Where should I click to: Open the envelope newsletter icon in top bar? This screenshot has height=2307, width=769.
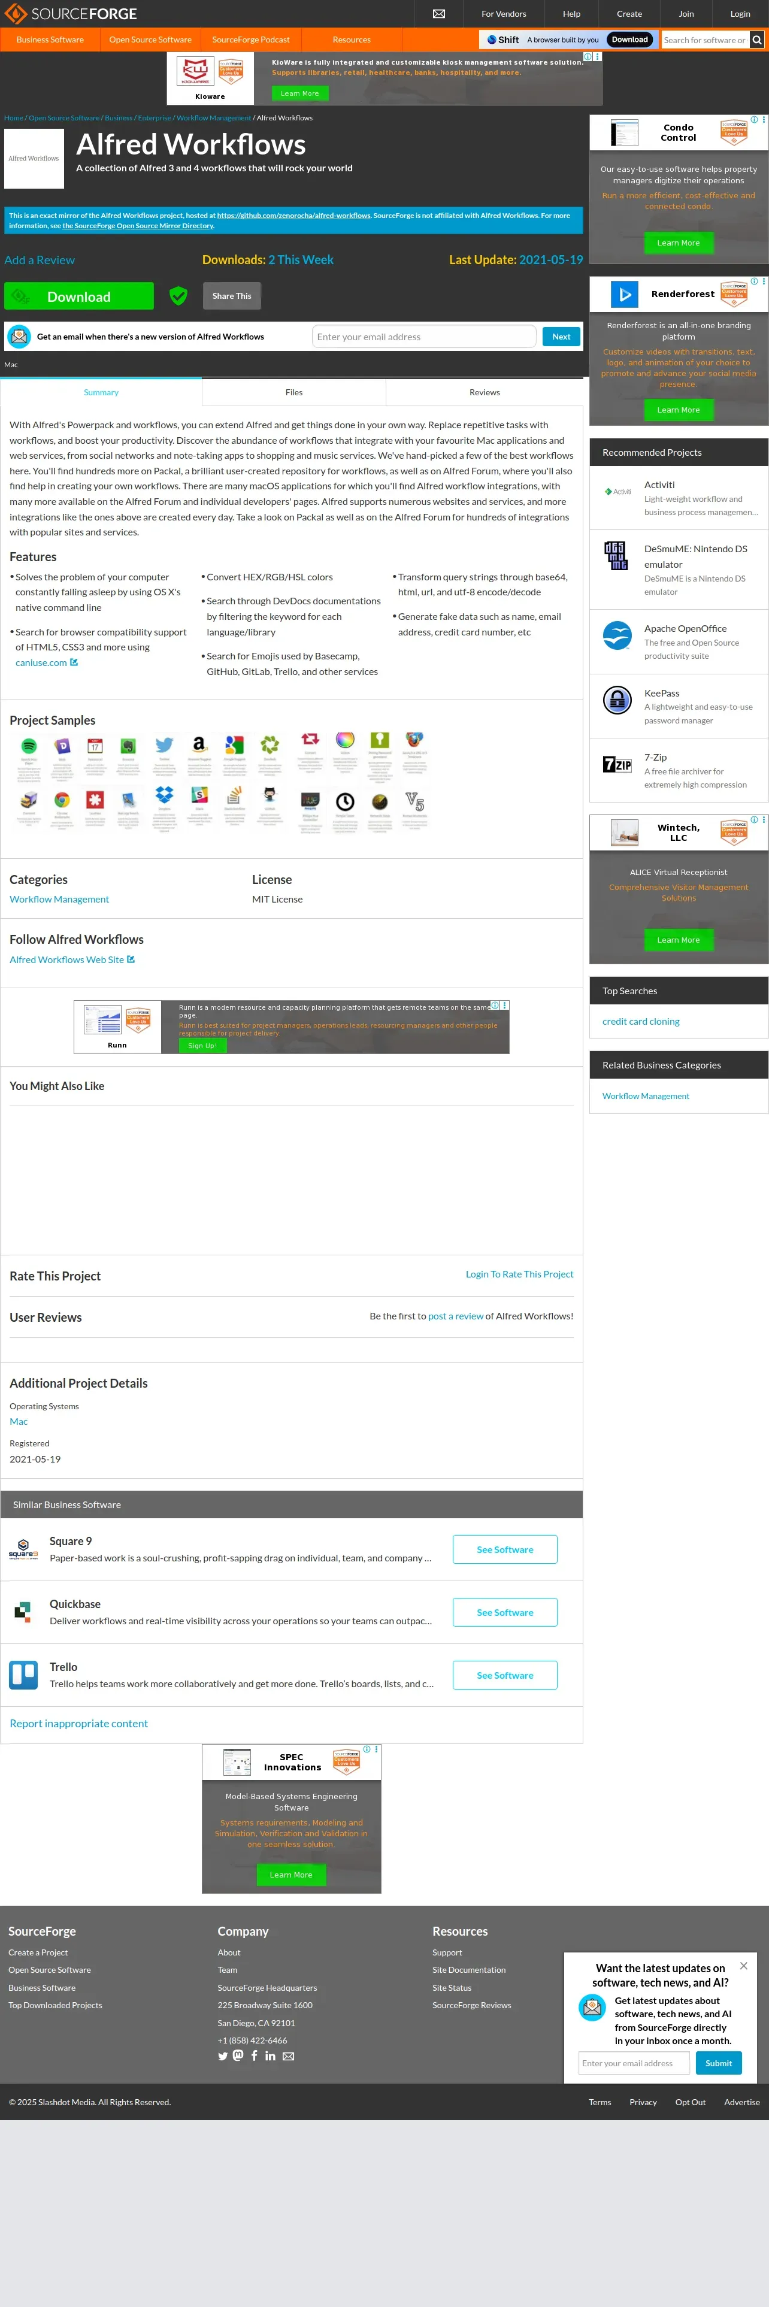click(x=438, y=13)
